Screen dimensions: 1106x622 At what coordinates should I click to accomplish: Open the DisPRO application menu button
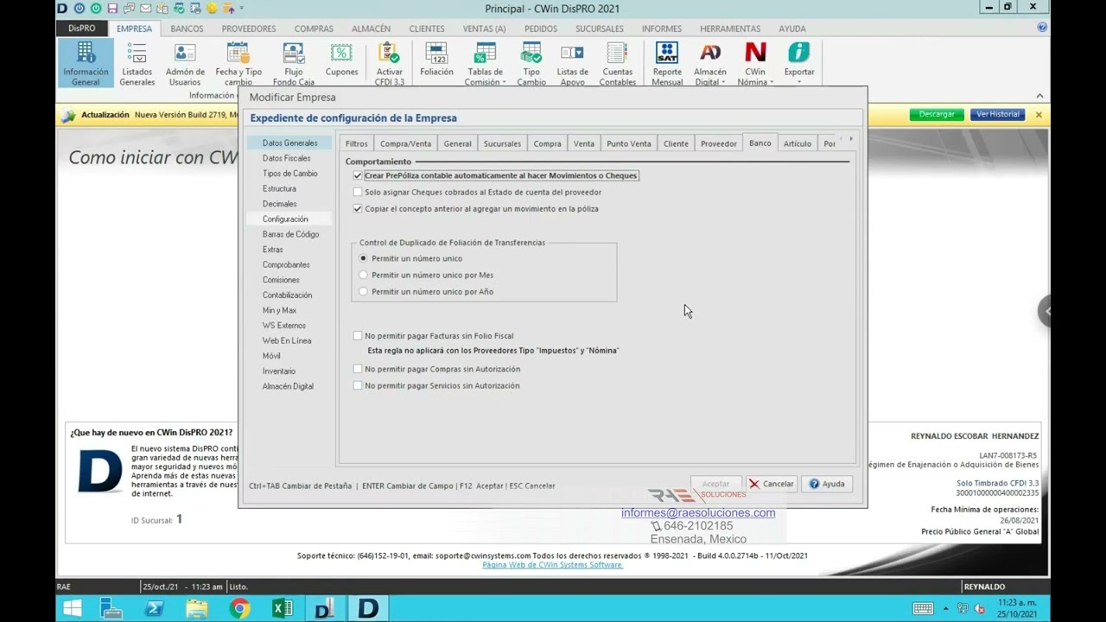82,29
